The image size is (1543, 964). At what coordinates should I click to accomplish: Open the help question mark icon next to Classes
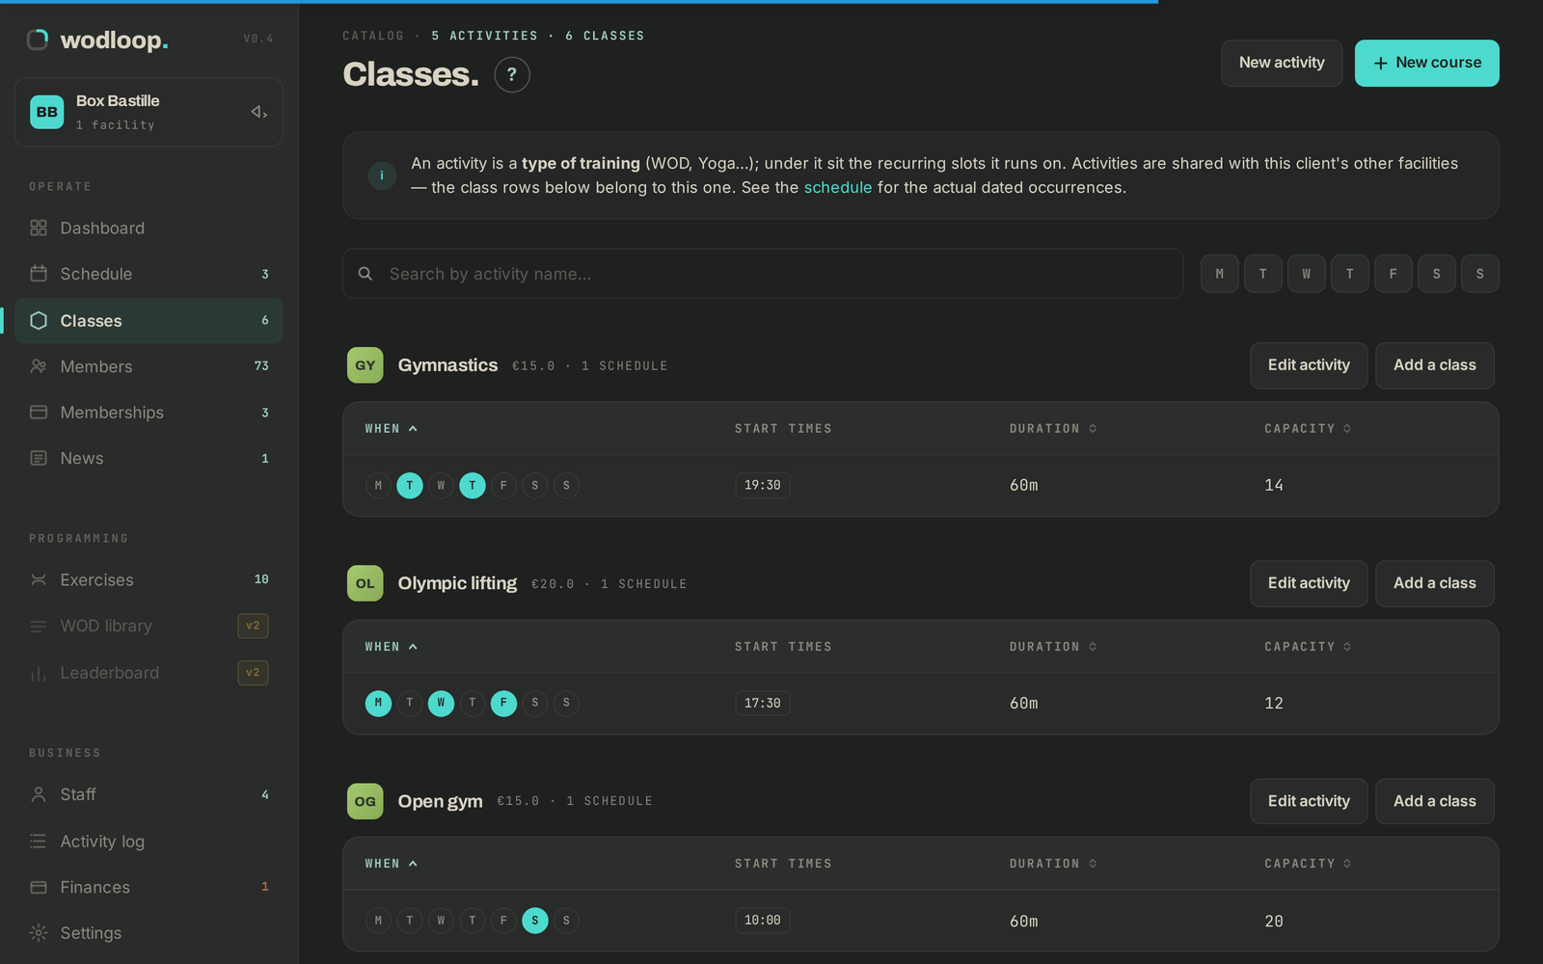pos(512,74)
